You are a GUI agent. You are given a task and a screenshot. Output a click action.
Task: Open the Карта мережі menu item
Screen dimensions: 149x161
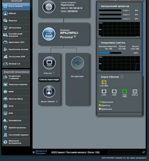(x=16, y=6)
